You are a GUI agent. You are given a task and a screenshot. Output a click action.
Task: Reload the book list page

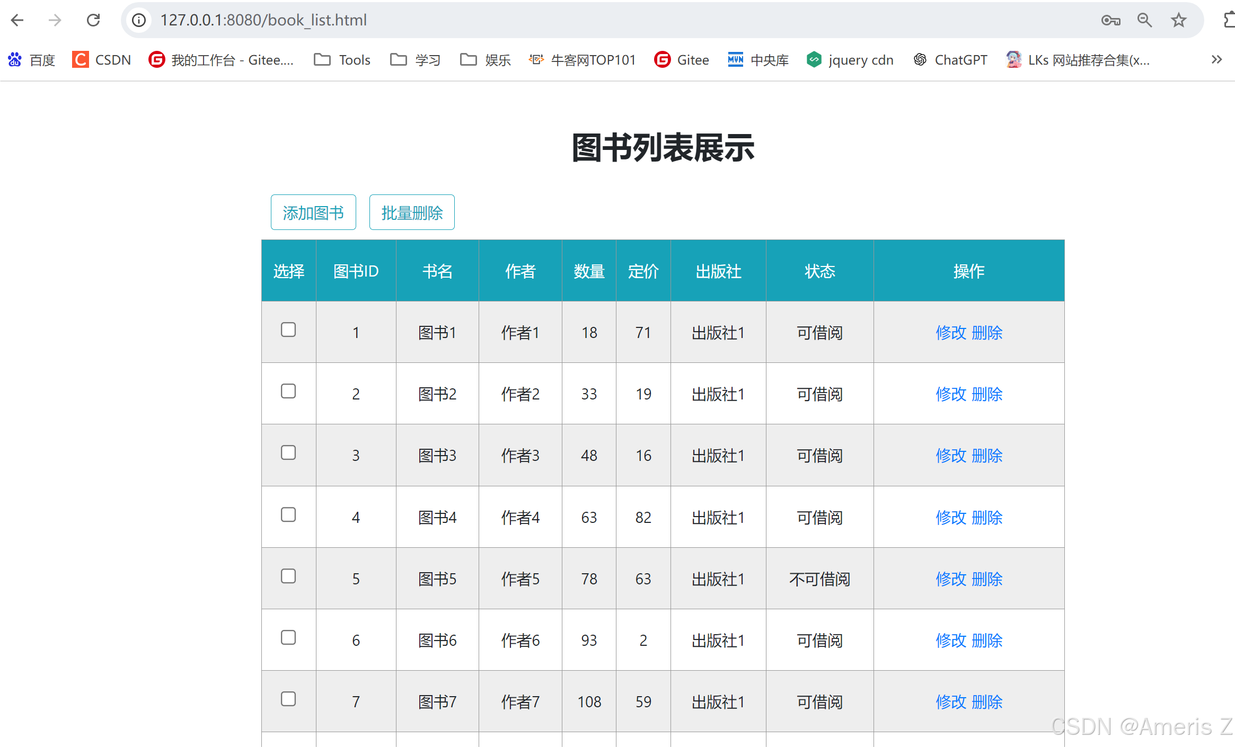coord(93,20)
